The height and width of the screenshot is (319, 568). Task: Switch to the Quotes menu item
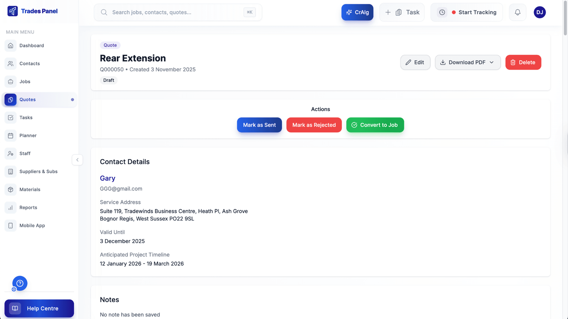pos(28,100)
